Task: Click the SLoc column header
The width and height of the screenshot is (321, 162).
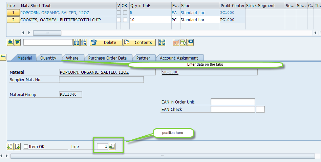Action: coord(200,6)
